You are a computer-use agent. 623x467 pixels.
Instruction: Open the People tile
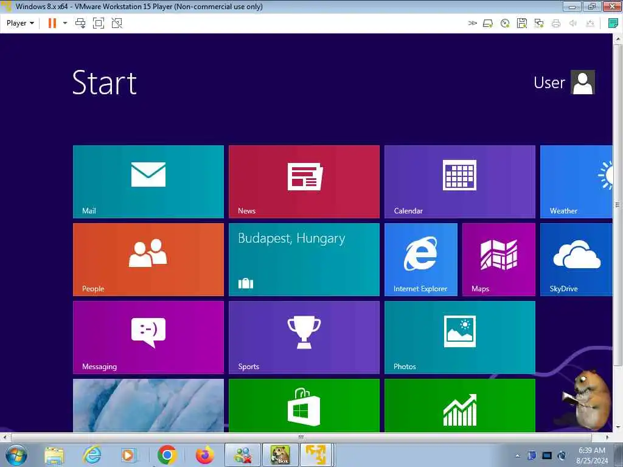[x=148, y=259]
